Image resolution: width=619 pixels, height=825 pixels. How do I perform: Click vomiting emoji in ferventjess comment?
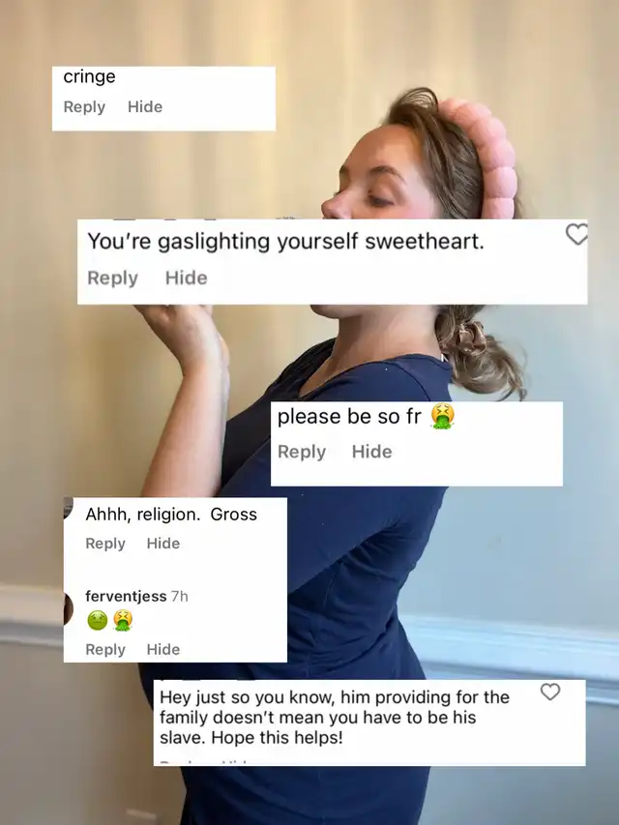122,620
